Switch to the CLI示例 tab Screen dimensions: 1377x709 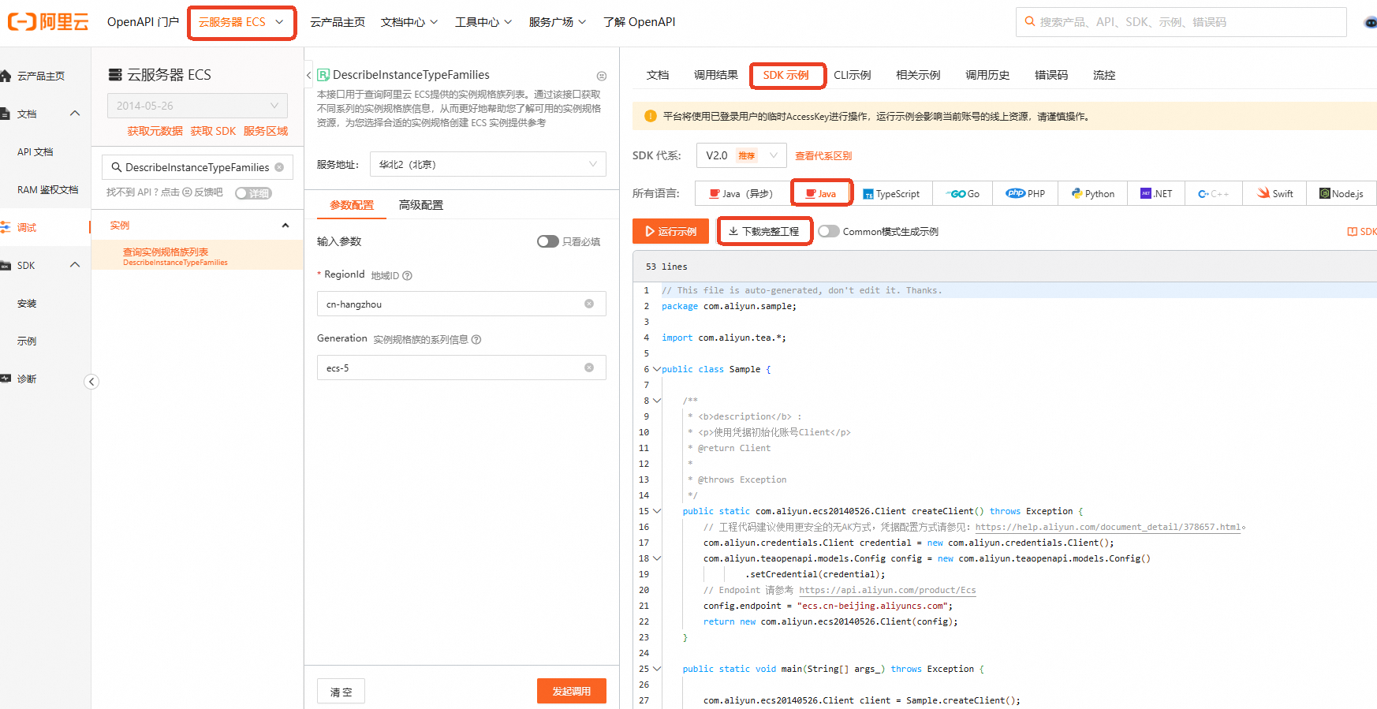853,75
